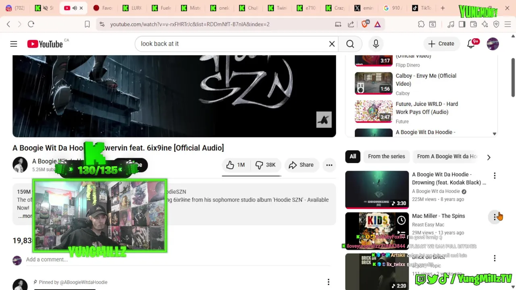Add The Spins to Watch Later

[401, 220]
